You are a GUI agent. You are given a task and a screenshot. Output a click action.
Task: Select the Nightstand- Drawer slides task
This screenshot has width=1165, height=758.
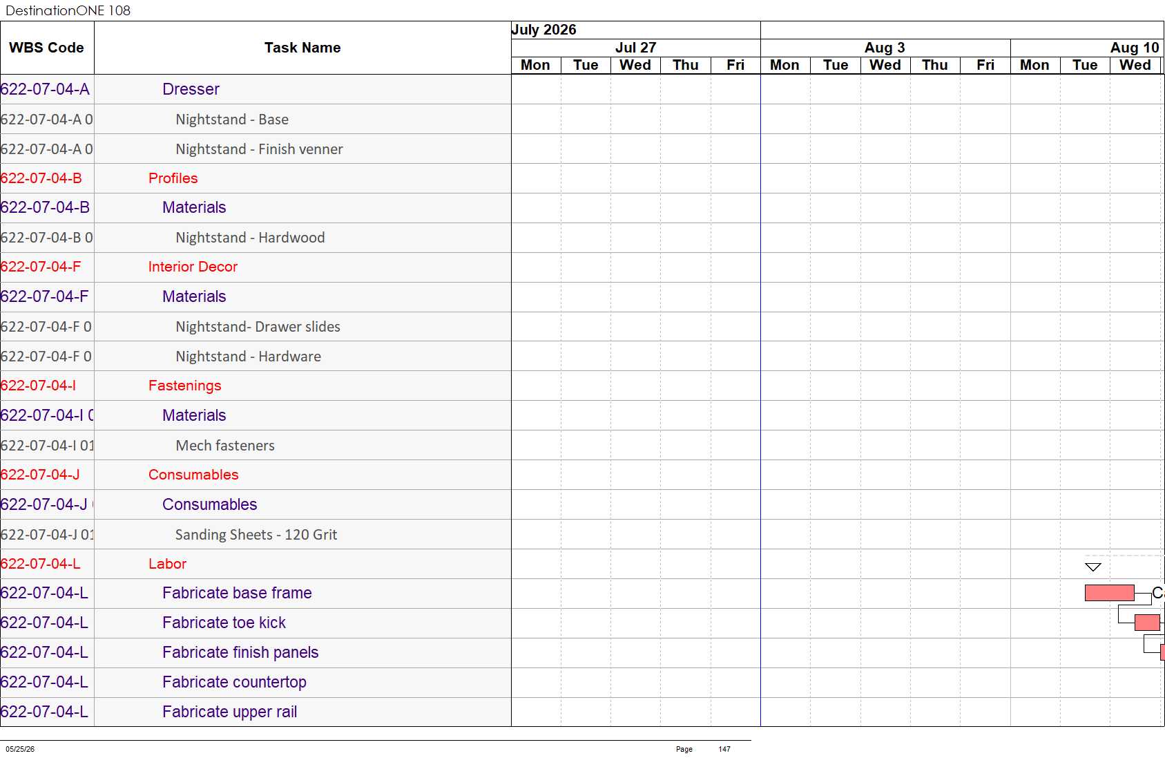[258, 327]
